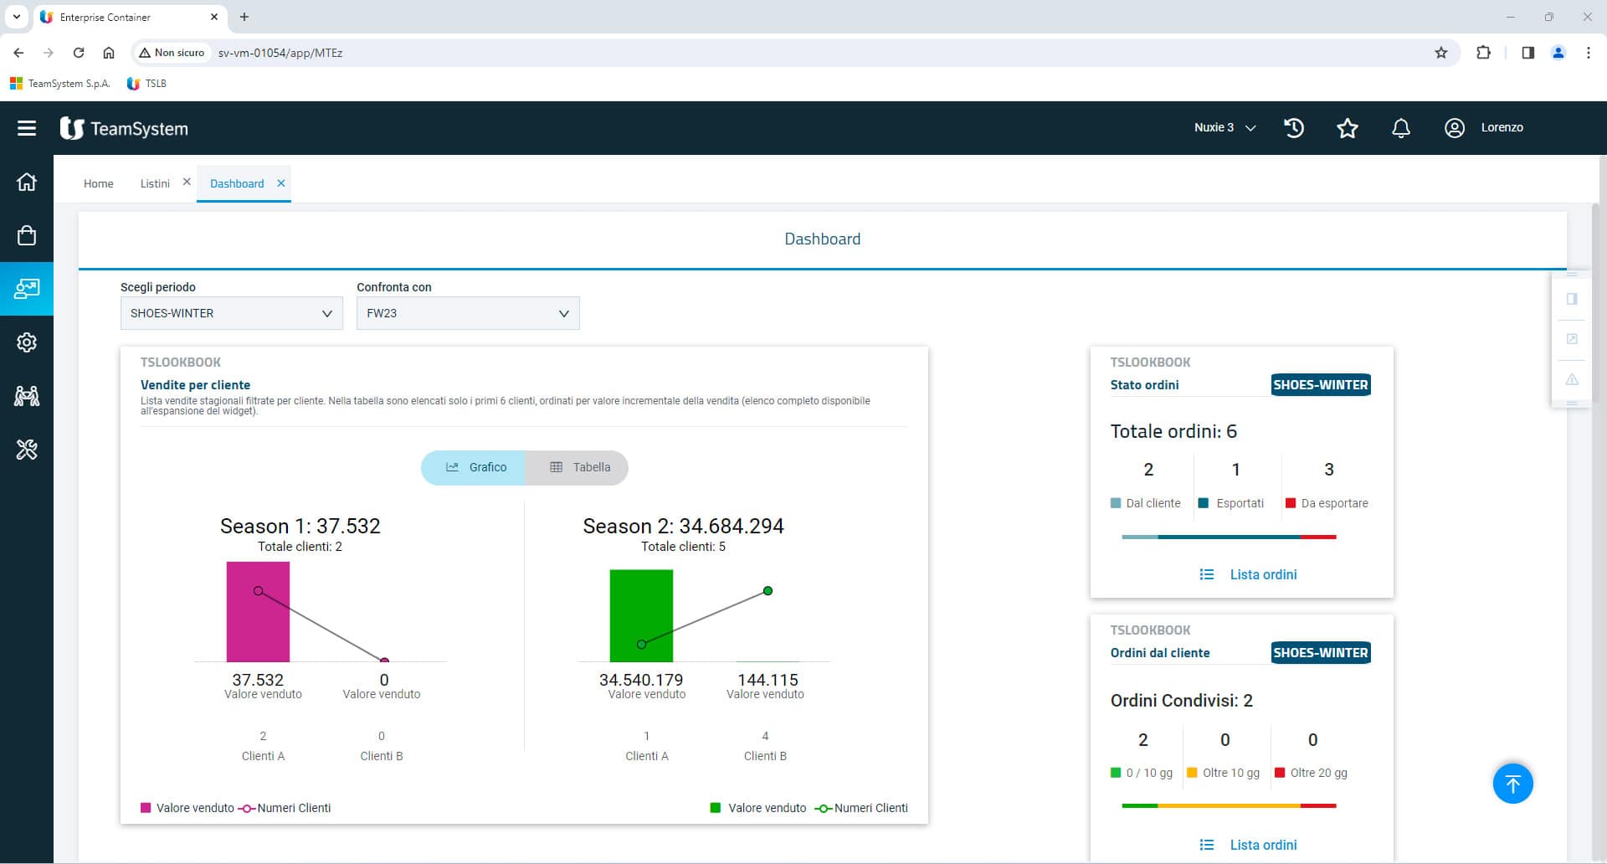This screenshot has height=864, width=1607.
Task: Close the Dashboard tab
Action: coord(281,183)
